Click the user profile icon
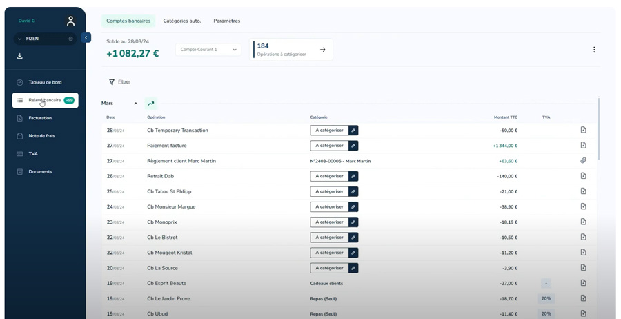 [x=70, y=21]
